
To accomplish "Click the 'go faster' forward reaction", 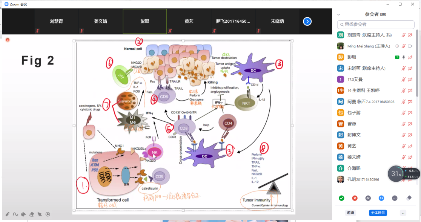I will [x=381, y=198].
